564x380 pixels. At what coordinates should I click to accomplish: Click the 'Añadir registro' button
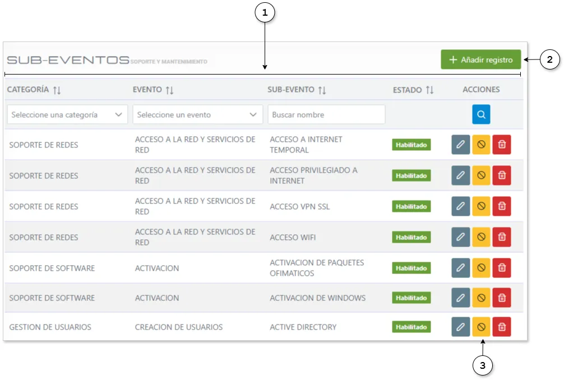(481, 60)
